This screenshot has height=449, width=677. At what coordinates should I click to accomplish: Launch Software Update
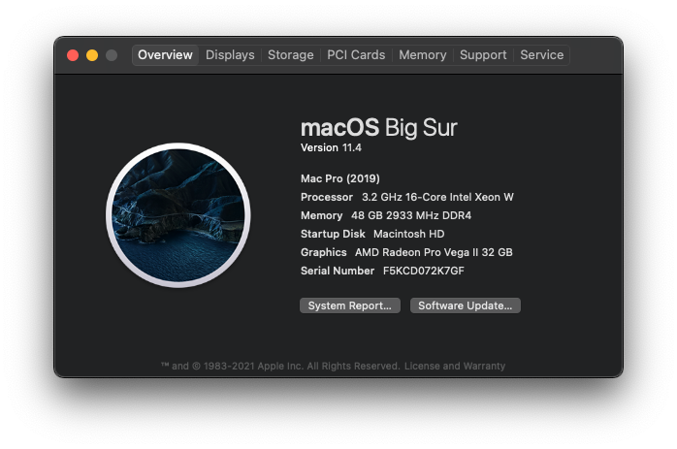[x=465, y=305]
